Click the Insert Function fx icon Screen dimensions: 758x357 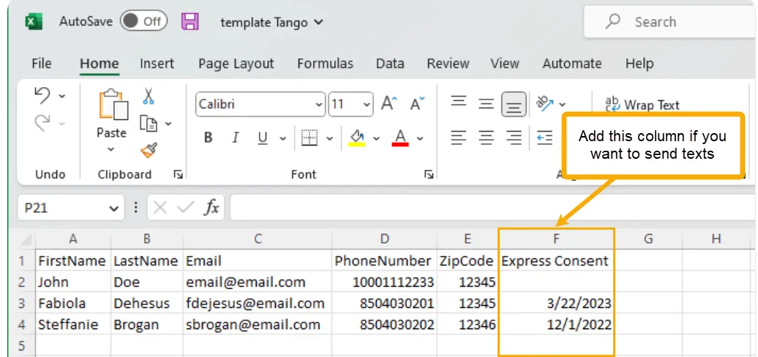point(211,208)
